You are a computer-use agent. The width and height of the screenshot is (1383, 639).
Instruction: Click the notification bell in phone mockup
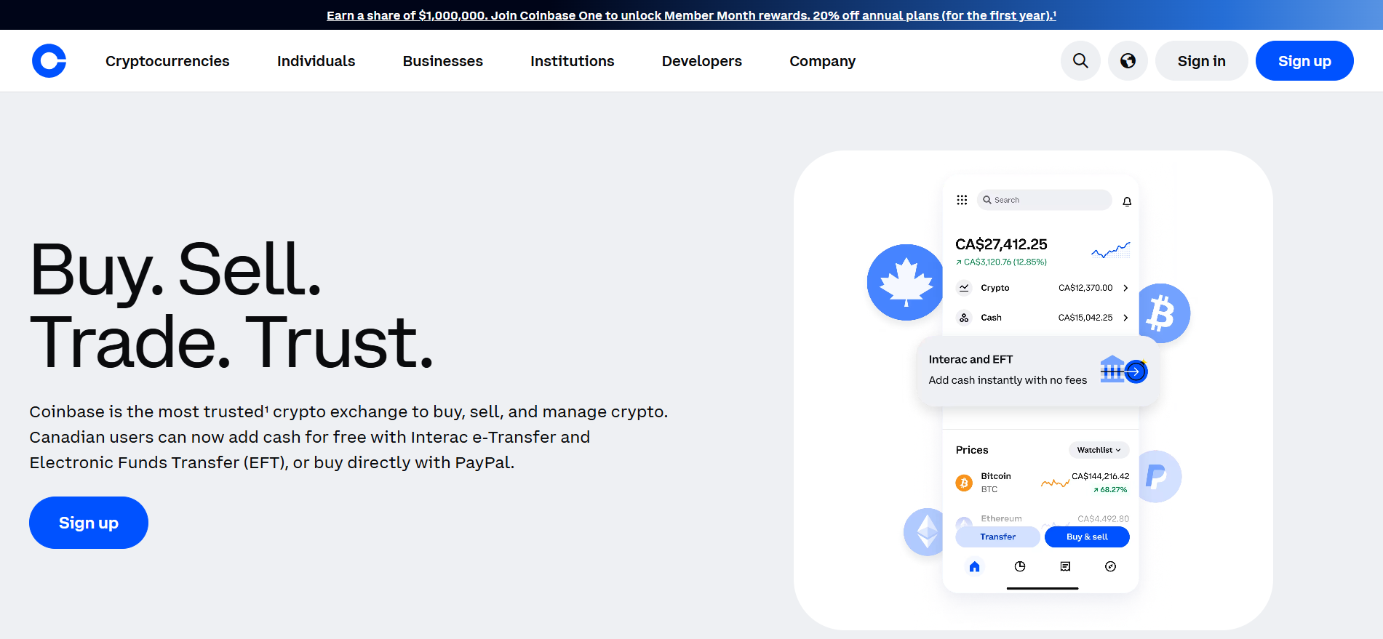click(x=1127, y=201)
